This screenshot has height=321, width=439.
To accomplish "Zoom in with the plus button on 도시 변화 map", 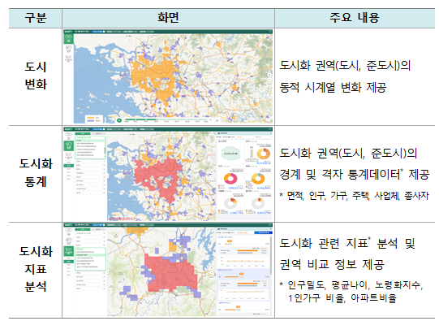I will point(269,75).
